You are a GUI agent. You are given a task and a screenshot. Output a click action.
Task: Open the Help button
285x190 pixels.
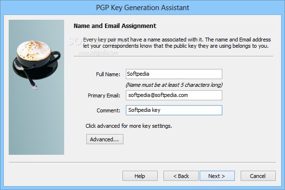click(x=140, y=176)
